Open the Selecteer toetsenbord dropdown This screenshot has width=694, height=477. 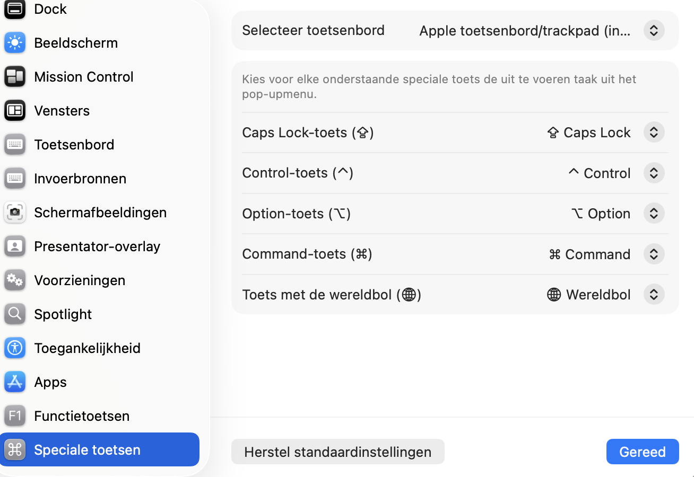click(x=654, y=30)
